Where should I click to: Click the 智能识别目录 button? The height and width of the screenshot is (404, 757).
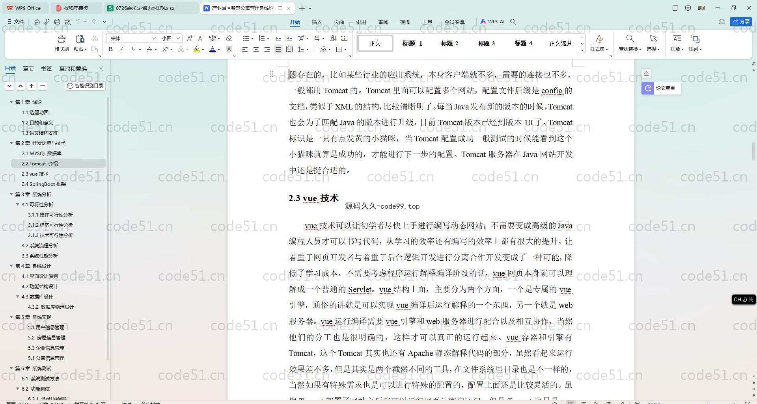85,86
